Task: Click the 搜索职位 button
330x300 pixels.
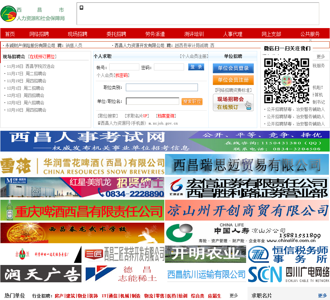Action: tap(192, 102)
